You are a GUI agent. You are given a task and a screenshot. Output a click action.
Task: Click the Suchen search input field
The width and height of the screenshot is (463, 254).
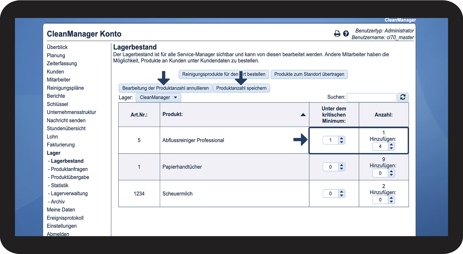[371, 97]
